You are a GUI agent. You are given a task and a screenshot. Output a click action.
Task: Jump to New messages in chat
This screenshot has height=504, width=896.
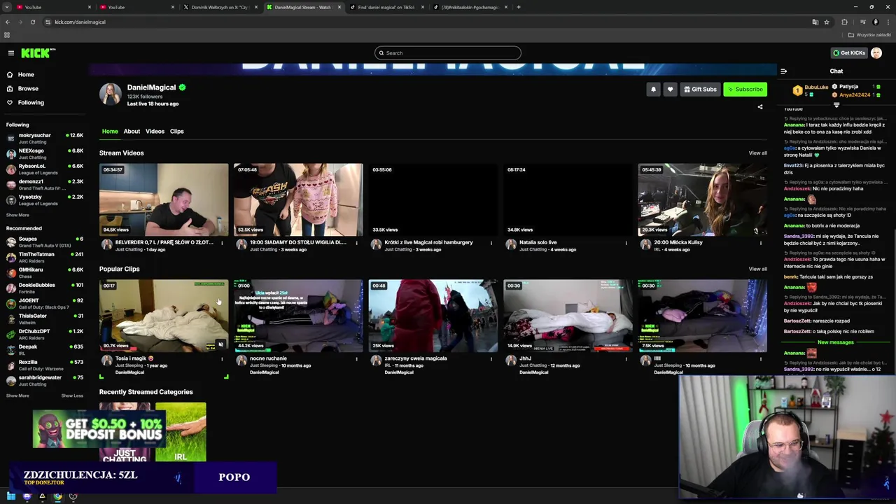coord(836,342)
